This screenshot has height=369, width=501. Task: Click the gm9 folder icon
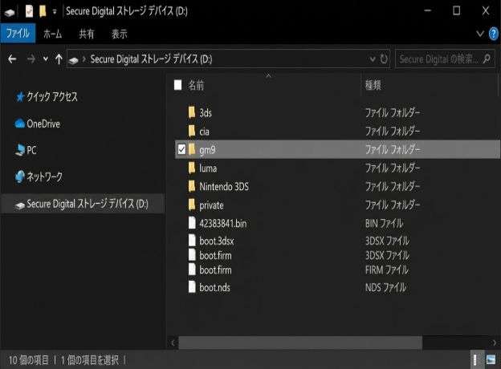192,149
